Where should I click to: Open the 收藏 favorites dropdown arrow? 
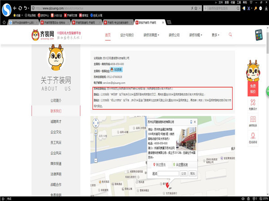(x=22, y=15)
